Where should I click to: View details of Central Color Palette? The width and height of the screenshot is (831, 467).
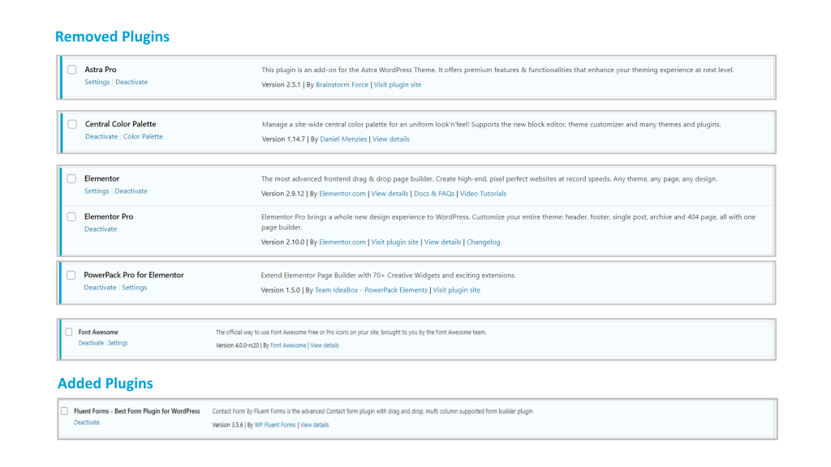pyautogui.click(x=391, y=139)
